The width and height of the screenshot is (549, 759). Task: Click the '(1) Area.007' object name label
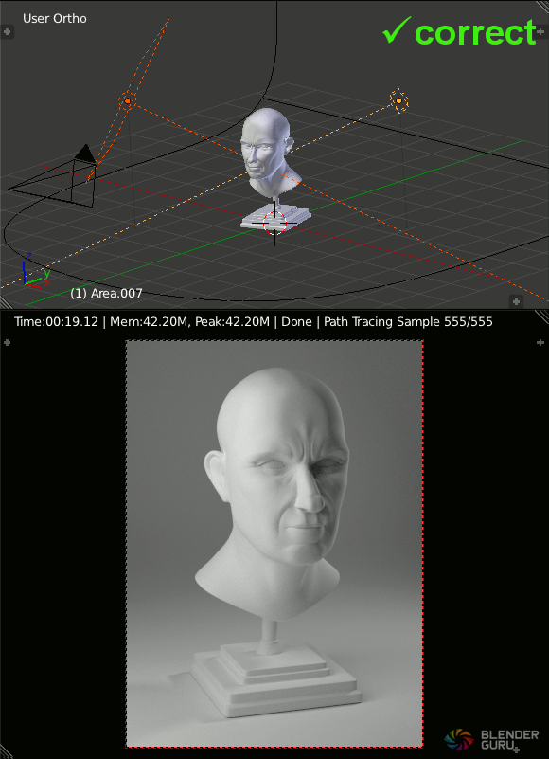pyautogui.click(x=106, y=294)
